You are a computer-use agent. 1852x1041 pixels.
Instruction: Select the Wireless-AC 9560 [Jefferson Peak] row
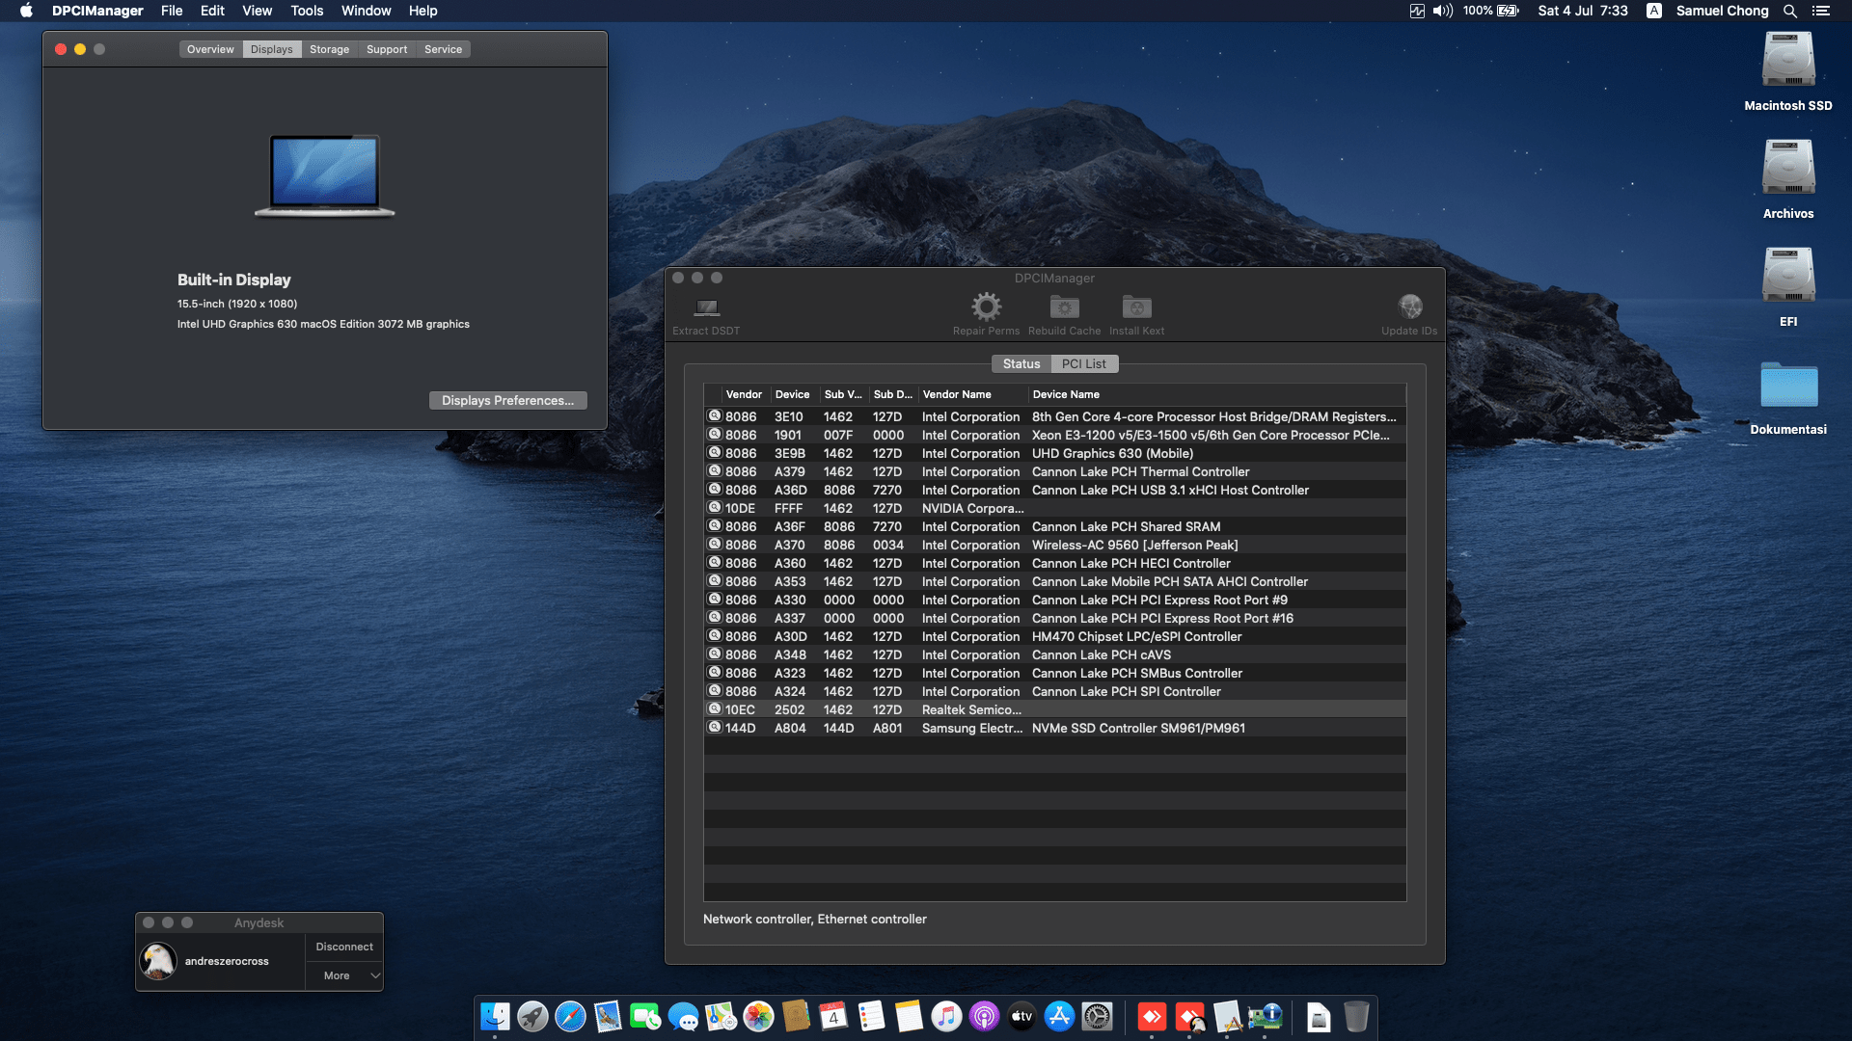(1054, 545)
